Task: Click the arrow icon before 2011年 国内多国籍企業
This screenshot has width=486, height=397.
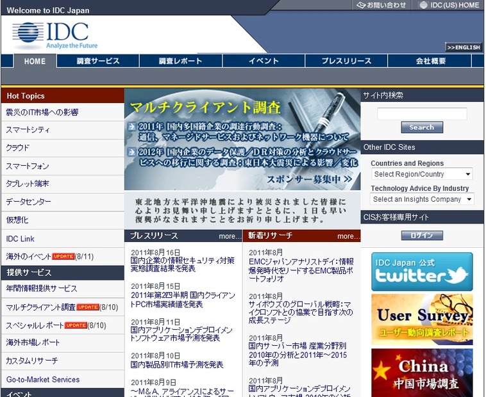Action: point(132,126)
